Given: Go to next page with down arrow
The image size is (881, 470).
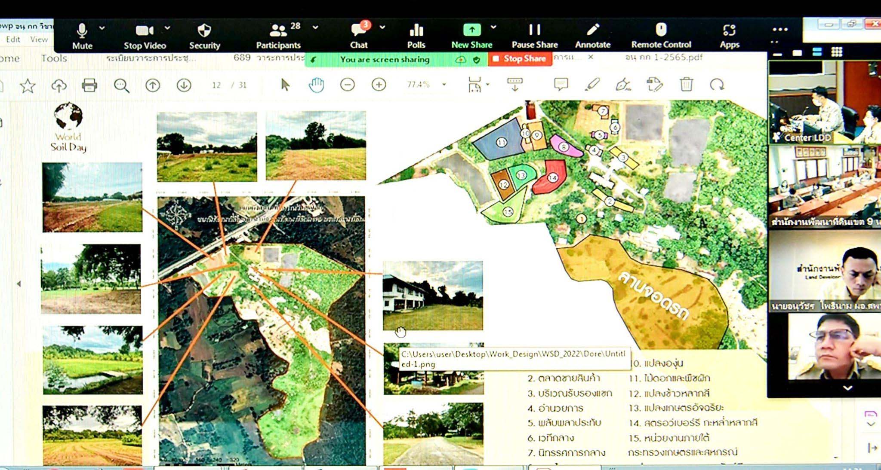Looking at the screenshot, I should pyautogui.click(x=184, y=85).
